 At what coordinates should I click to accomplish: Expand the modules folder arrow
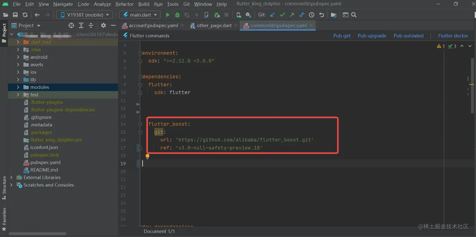coord(18,87)
